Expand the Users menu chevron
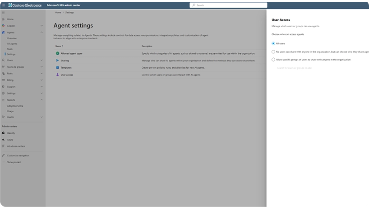Viewport: 369px width, 207px height. tap(42, 60)
